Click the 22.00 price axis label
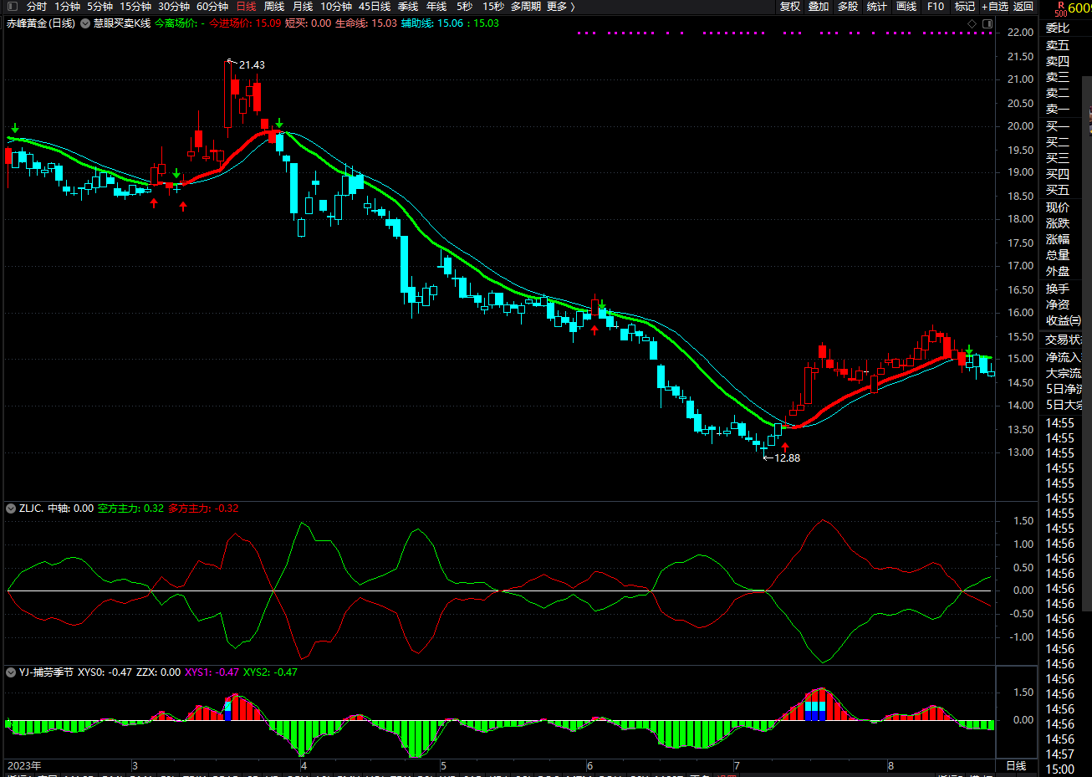This screenshot has height=777, width=1092. pos(1020,33)
